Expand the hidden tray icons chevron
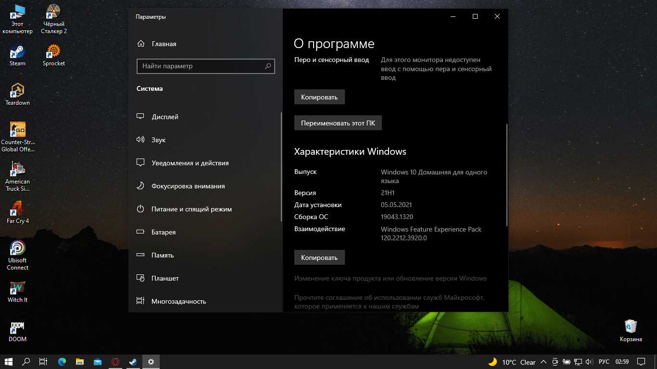Image resolution: width=657 pixels, height=369 pixels. pos(544,362)
